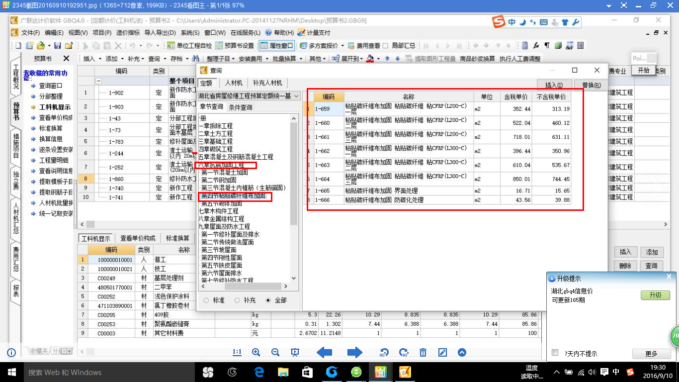Open 单位工程自检 self-check tool

pyautogui.click(x=189, y=46)
